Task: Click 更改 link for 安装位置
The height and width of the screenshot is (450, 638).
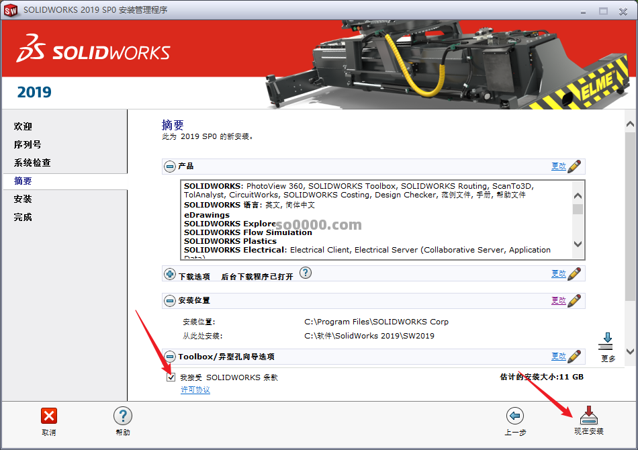Action: pyautogui.click(x=559, y=300)
